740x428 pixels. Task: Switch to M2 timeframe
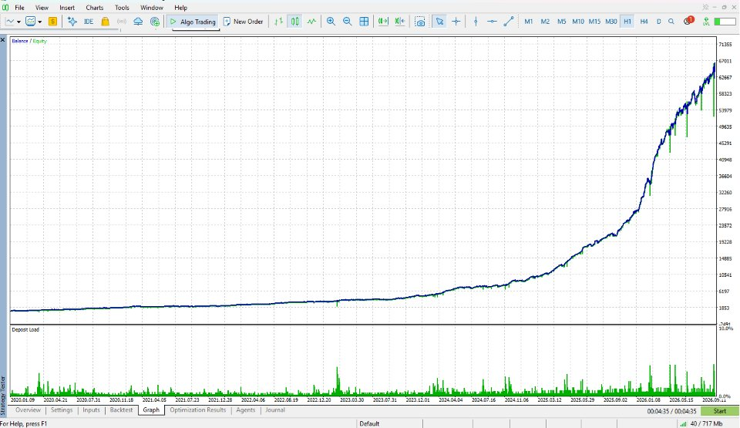(x=545, y=22)
